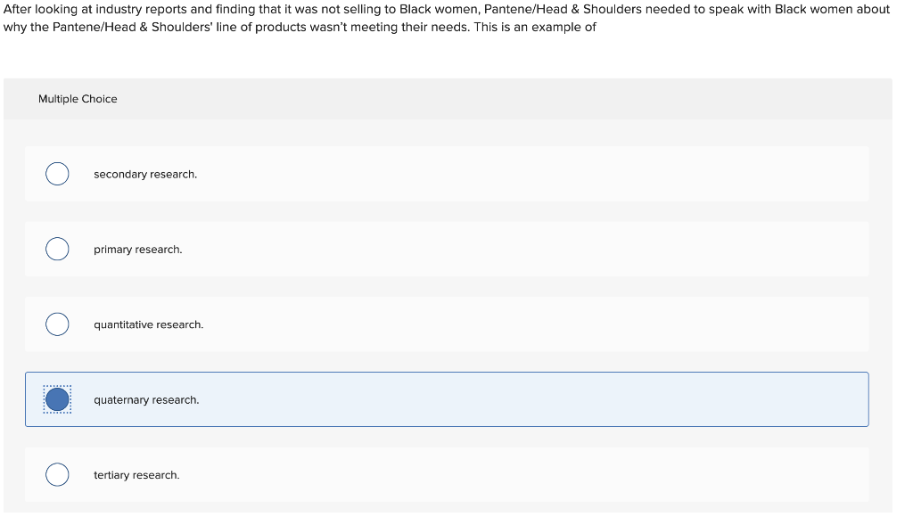Choose the answer labeled quantitative research

pos(148,324)
